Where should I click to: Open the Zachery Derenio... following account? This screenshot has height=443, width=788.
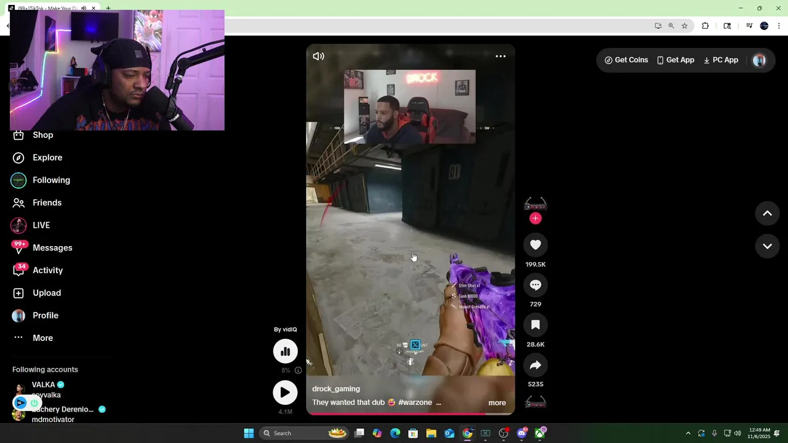pyautogui.click(x=62, y=414)
